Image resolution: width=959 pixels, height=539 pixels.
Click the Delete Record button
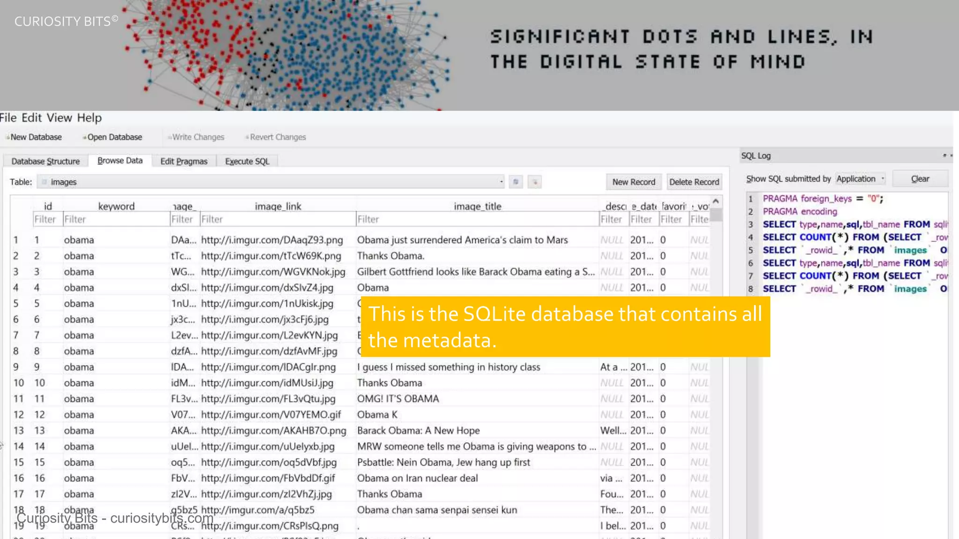(694, 182)
